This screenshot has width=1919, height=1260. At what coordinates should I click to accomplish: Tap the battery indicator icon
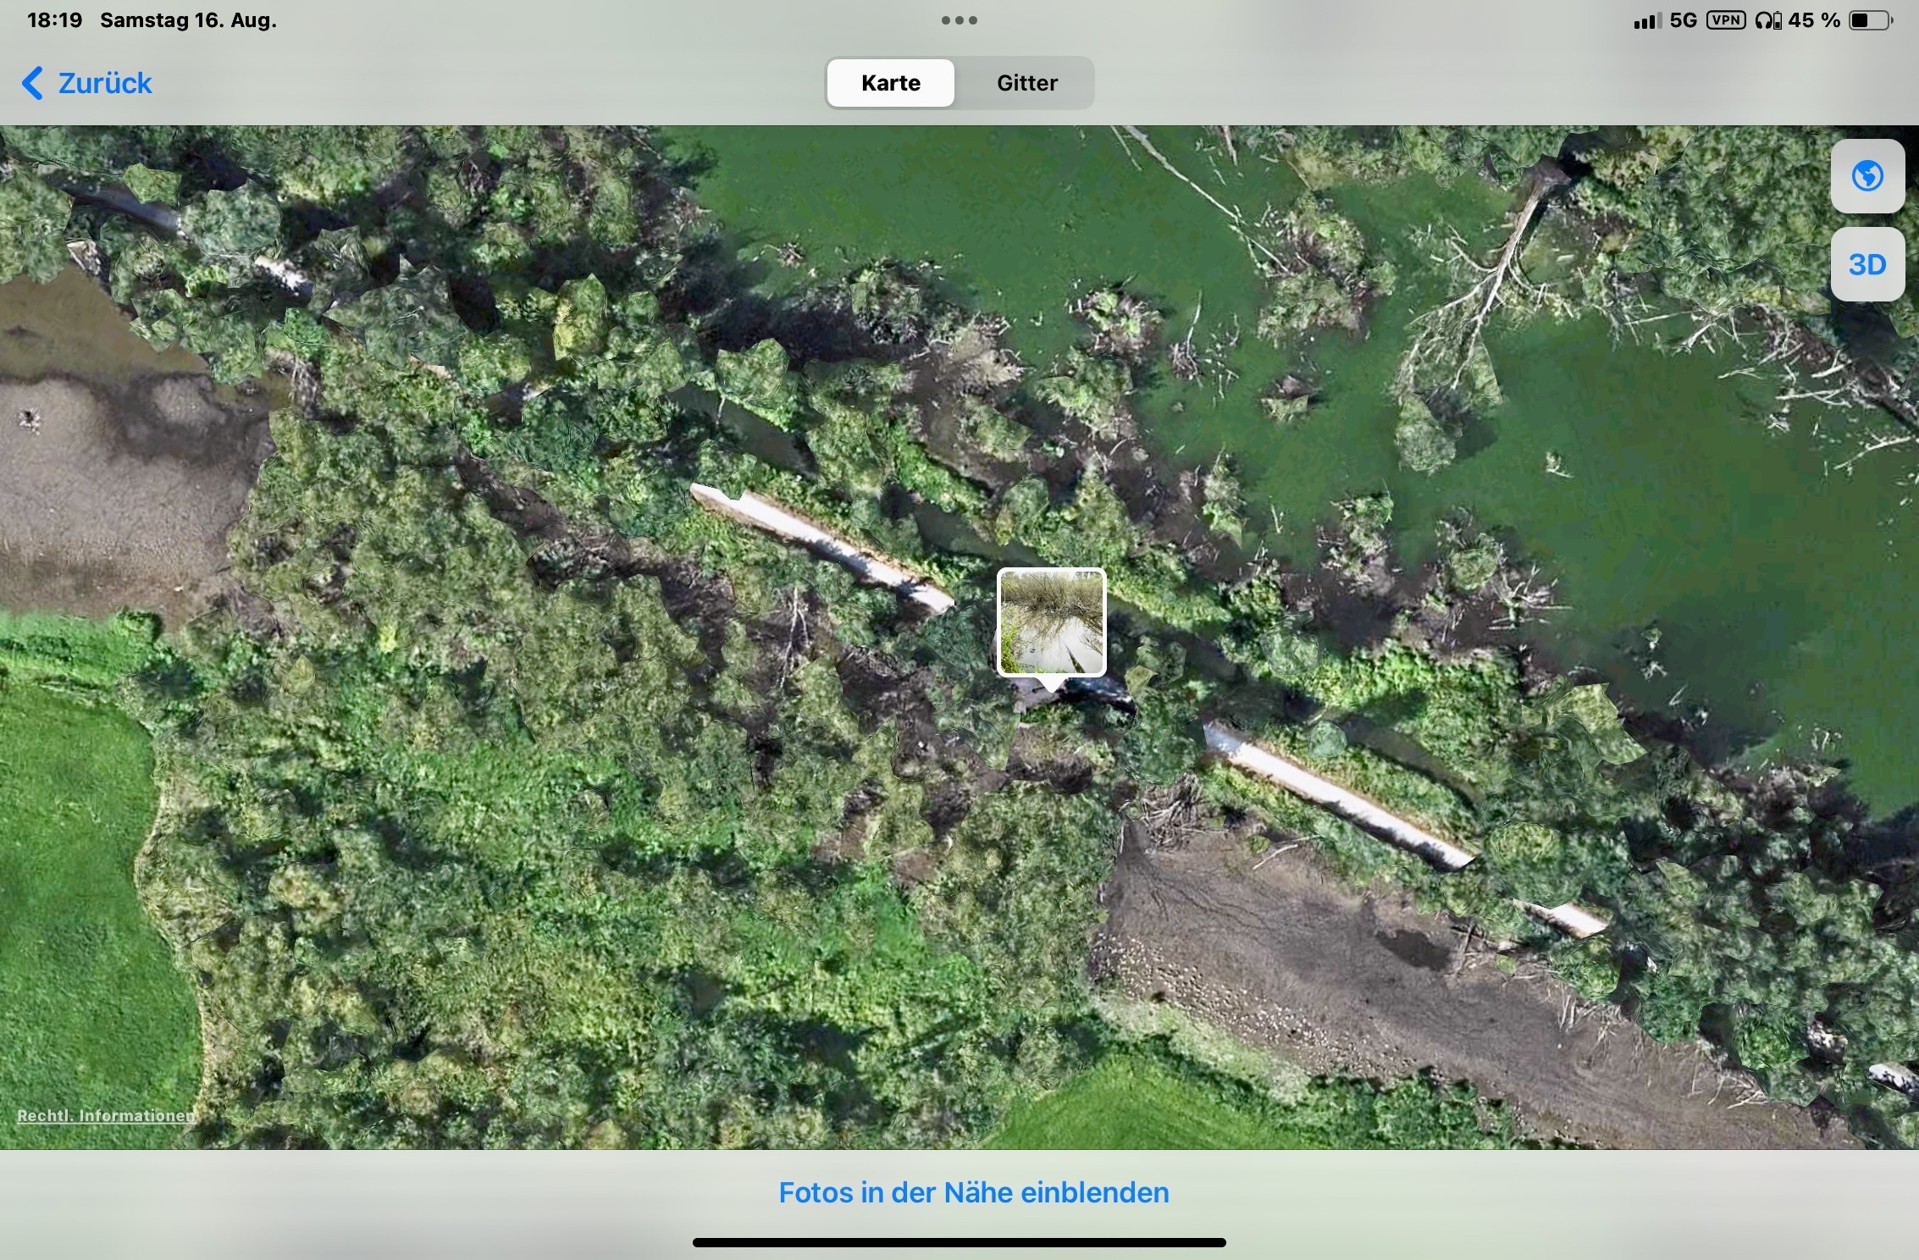point(1871,20)
